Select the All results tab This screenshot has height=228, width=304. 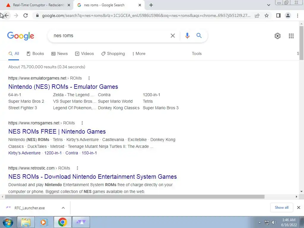pyautogui.click(x=14, y=54)
